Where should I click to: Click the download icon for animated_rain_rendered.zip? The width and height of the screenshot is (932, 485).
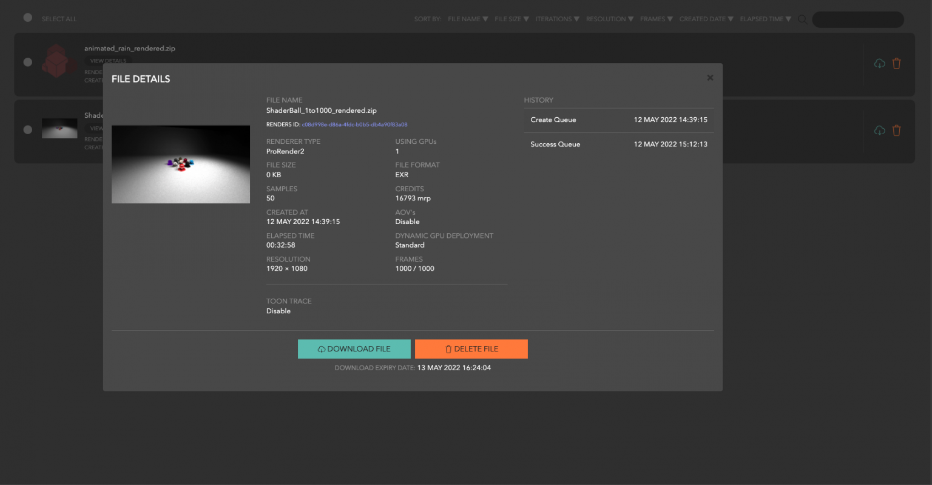tap(879, 63)
